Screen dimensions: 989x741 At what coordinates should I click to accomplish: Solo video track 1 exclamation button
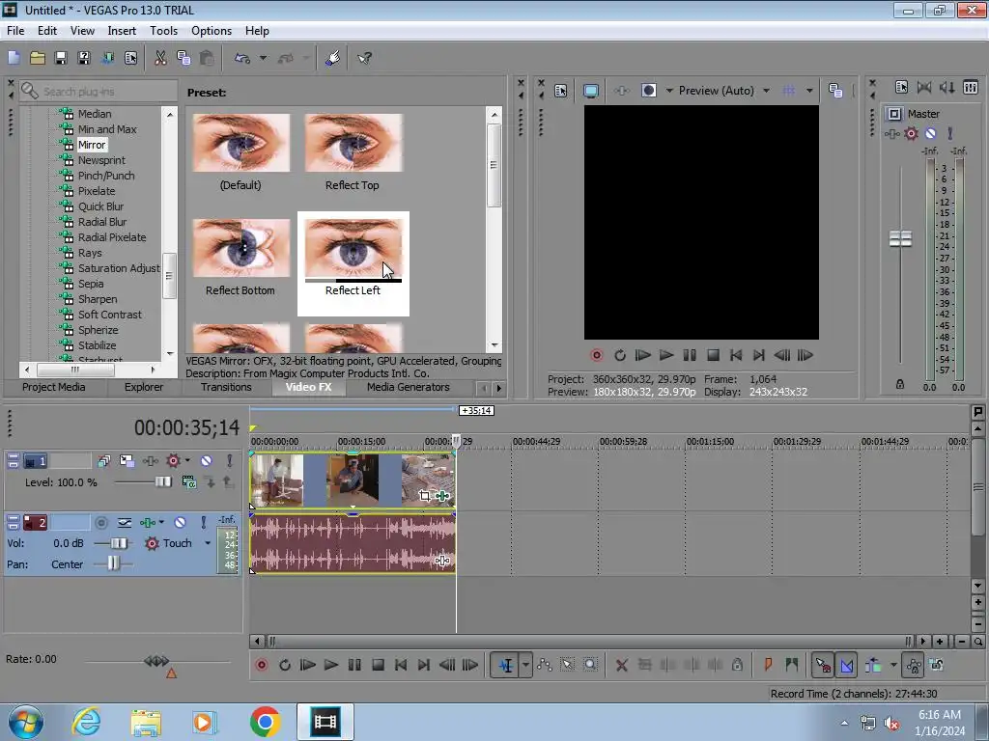230,461
